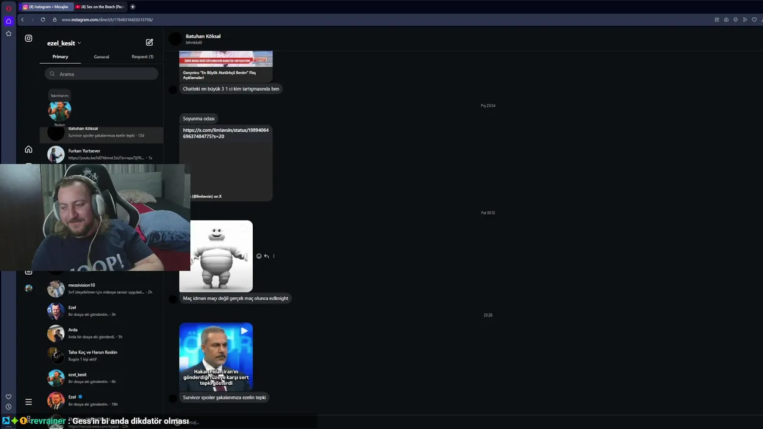Switch to the Sex on the Beach YouTube tab
Viewport: 763px width, 429px height.
pyautogui.click(x=100, y=7)
